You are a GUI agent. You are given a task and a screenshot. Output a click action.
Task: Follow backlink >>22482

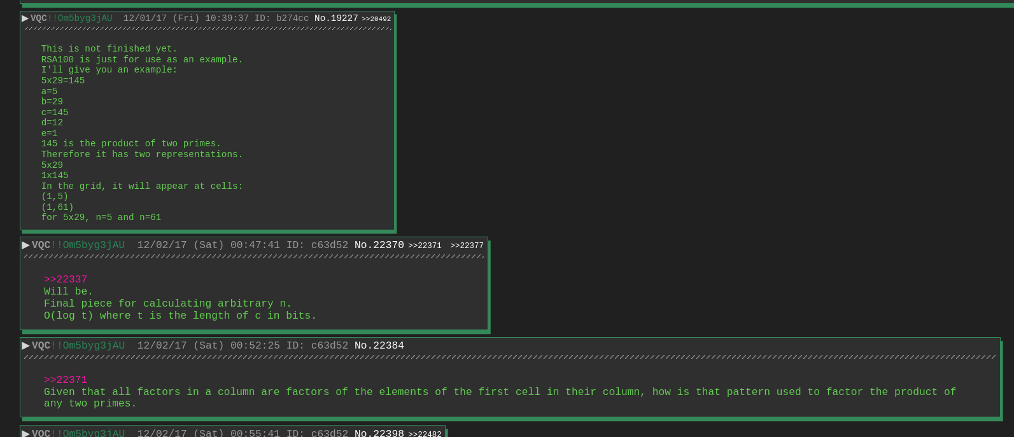425,434
